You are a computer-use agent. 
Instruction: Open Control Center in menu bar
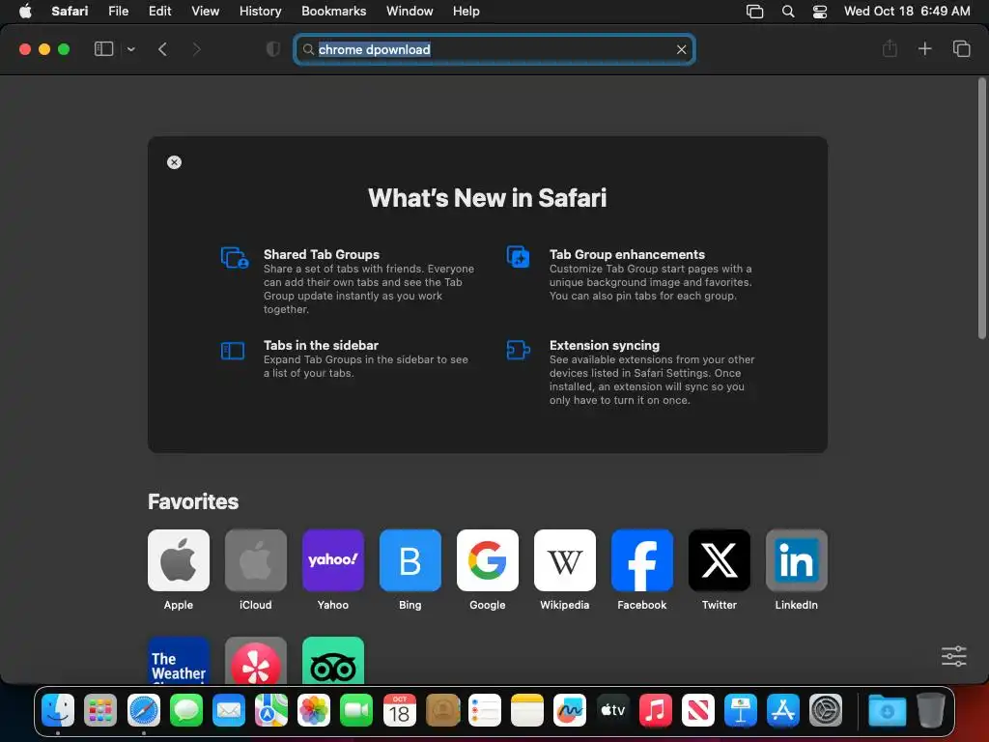point(819,12)
